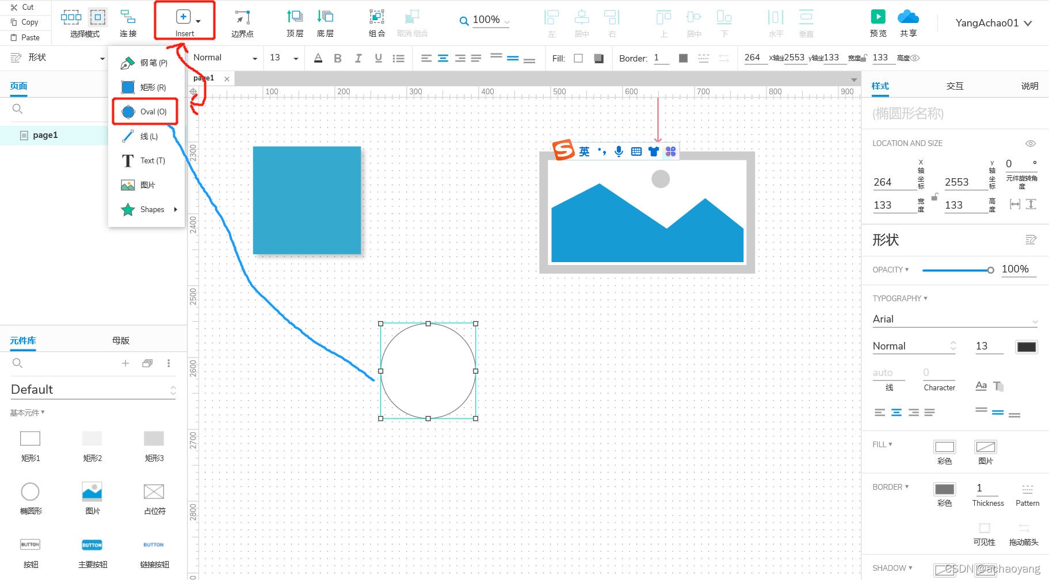Select the 占位符 placeholder widget
The image size is (1049, 580).
click(x=154, y=499)
